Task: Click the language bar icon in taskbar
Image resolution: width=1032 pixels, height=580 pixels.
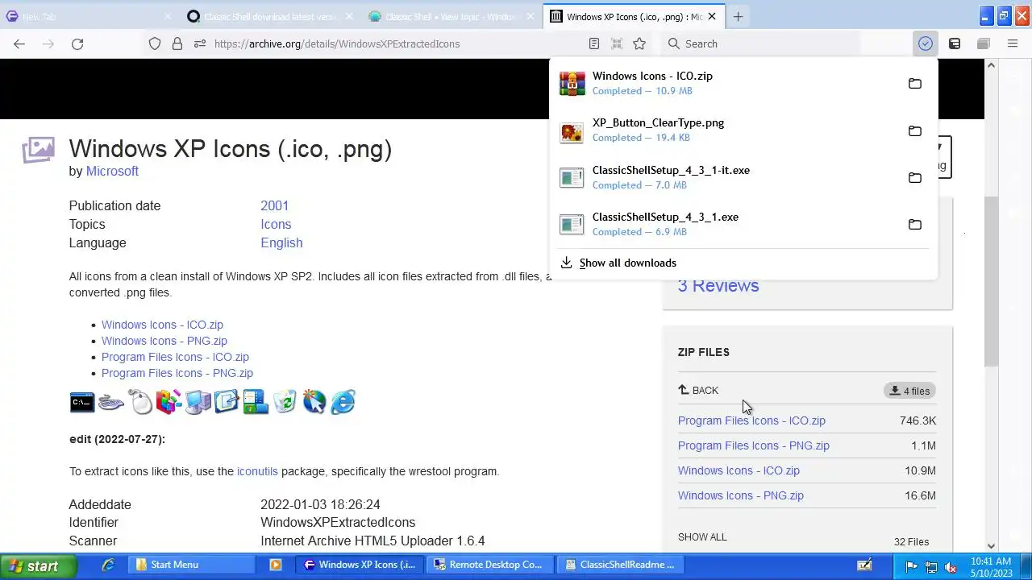Action: [864, 565]
